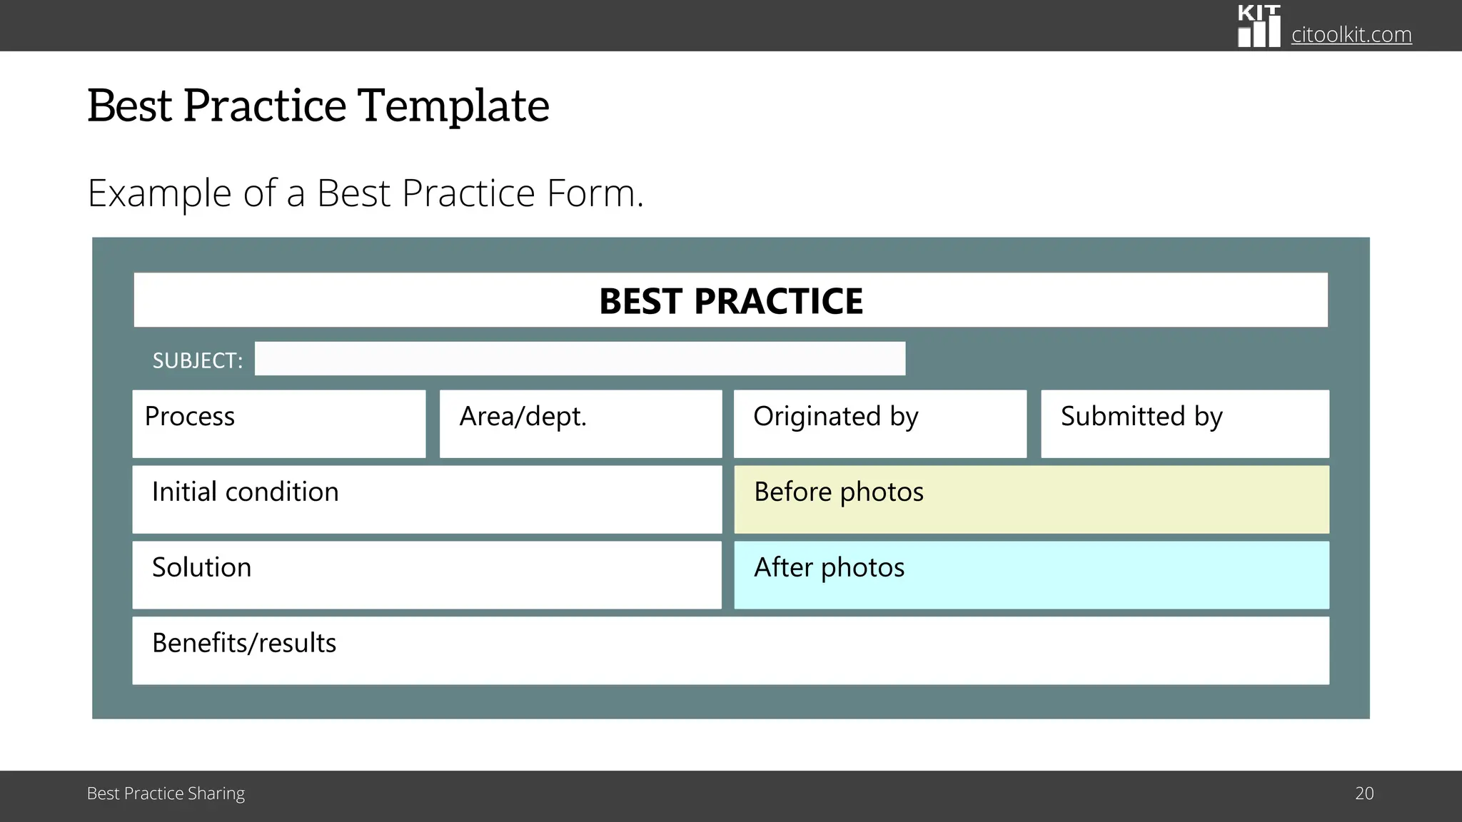Click the Submitted by box
Image resolution: width=1462 pixels, height=822 pixels.
point(1185,424)
